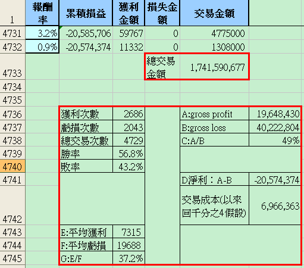This screenshot has height=268, width=304.
Task: Click the F:平均虧損 label
Action: (x=86, y=245)
